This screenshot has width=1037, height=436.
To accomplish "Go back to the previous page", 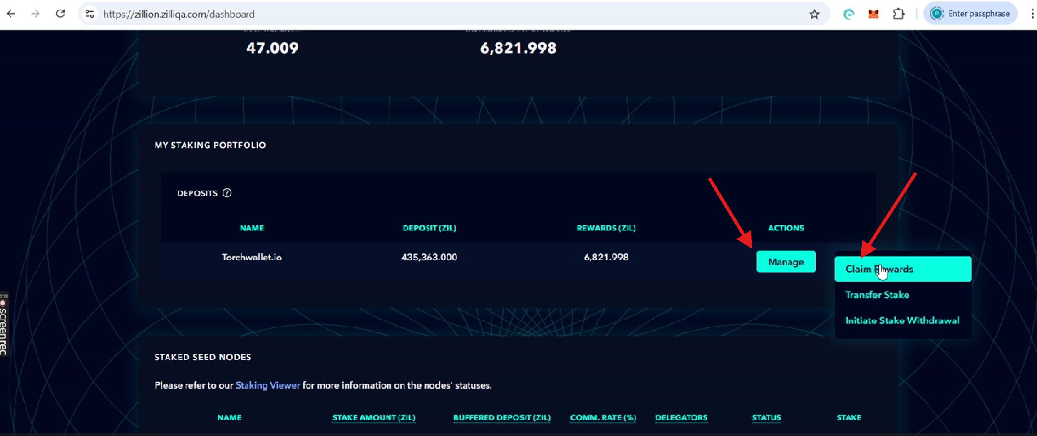I will click(11, 14).
